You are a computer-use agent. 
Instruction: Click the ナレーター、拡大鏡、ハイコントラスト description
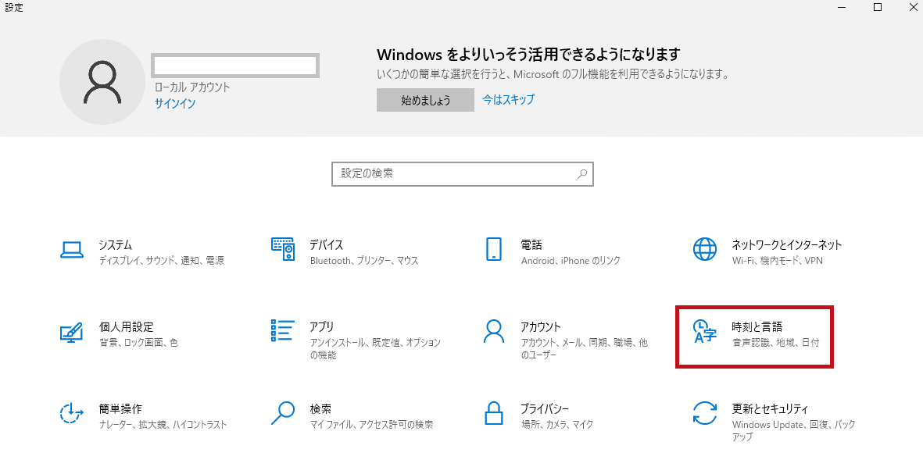pos(163,424)
